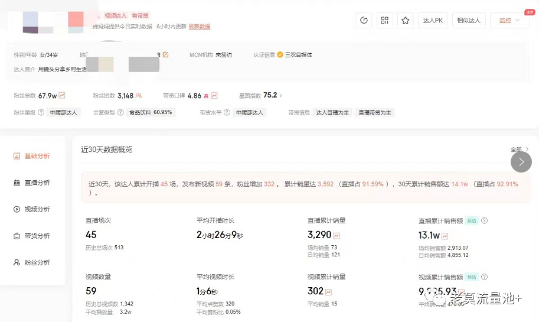This screenshot has width=539, height=322.
Task: Click the trend chart icon beside 67.9w
Action: click(62, 95)
